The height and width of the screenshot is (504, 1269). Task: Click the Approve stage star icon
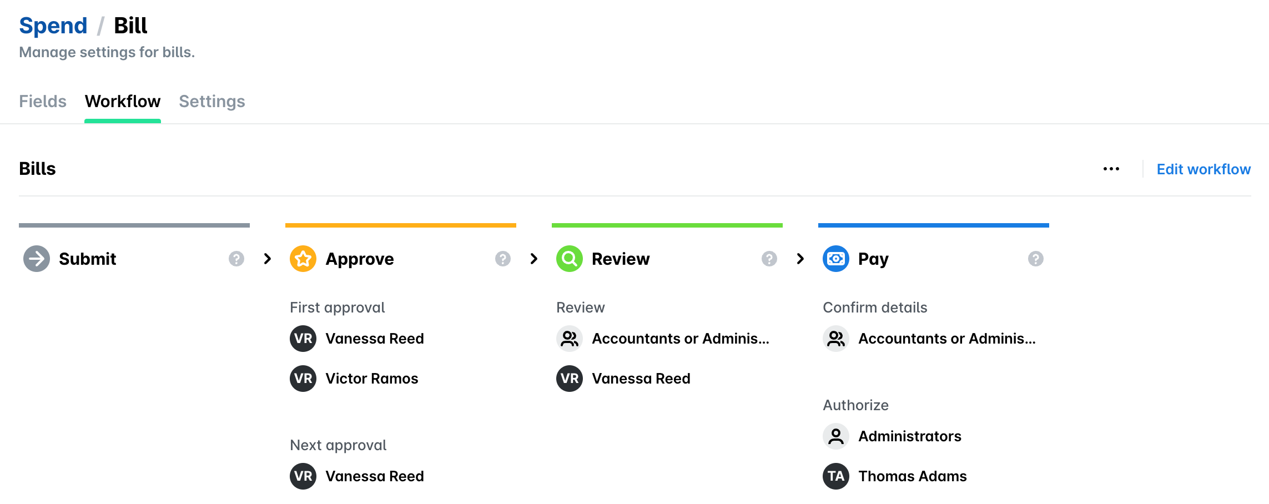303,259
